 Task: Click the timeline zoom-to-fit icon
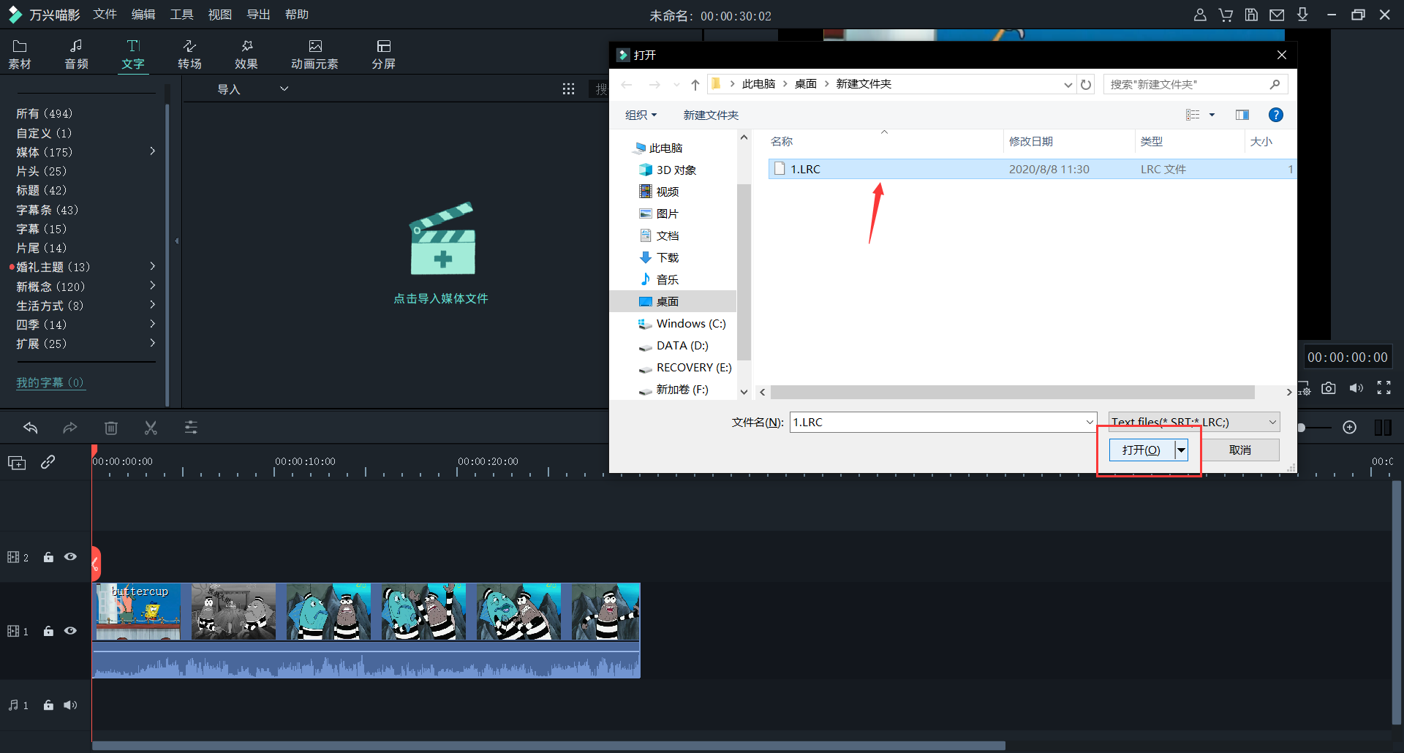click(x=1383, y=428)
